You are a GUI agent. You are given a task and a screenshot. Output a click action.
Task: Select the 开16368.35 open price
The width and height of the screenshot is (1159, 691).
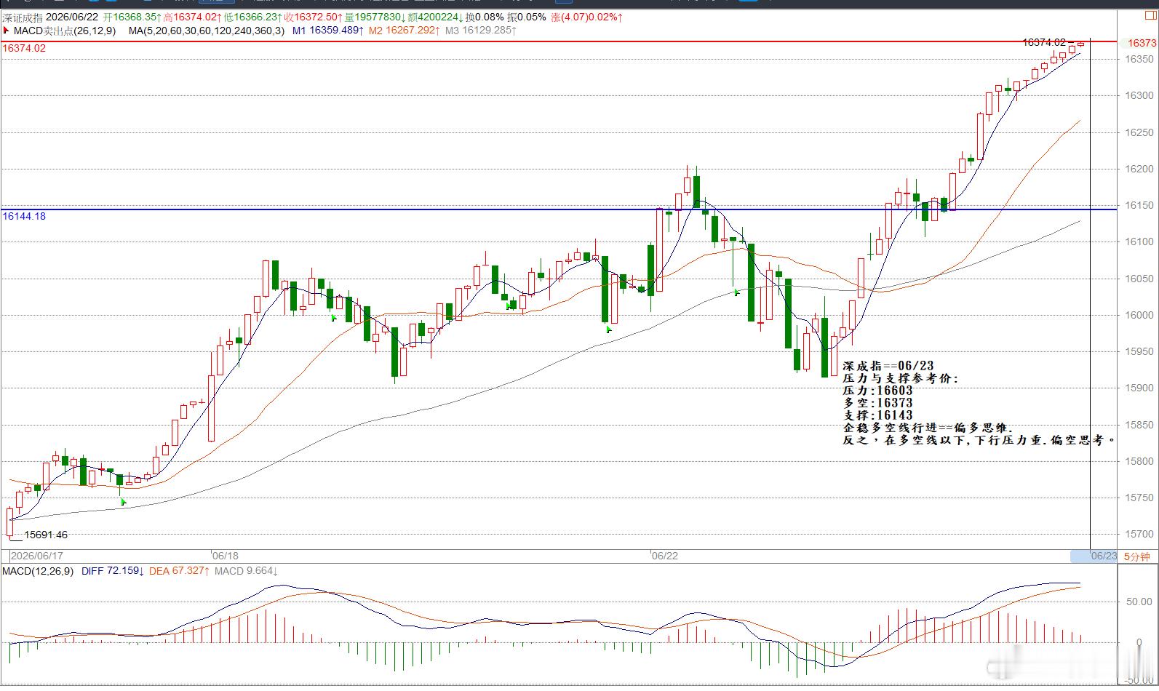pos(132,17)
